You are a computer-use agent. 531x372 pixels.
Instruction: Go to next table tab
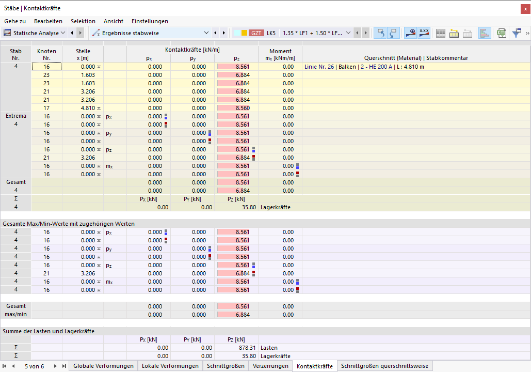[x=55, y=366]
